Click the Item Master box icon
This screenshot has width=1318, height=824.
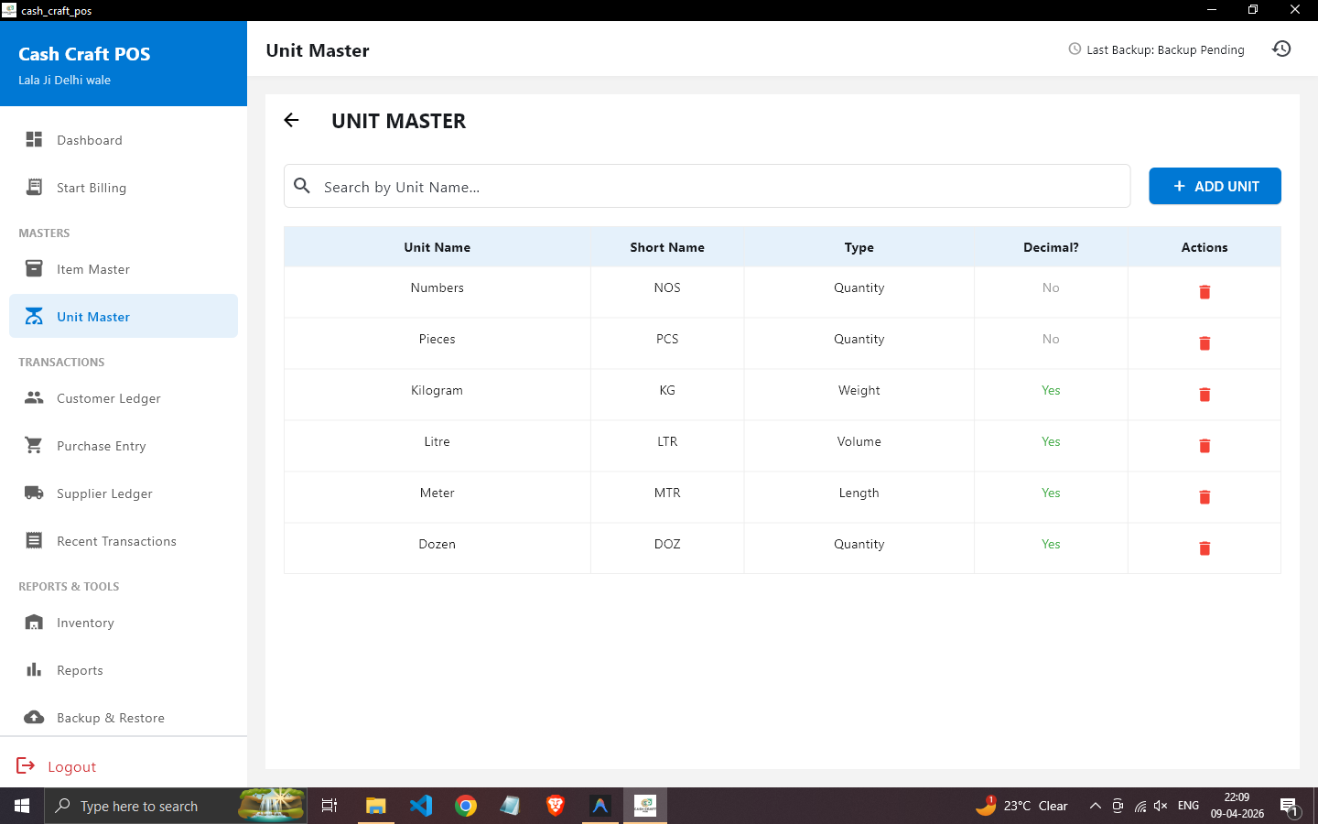(x=34, y=268)
